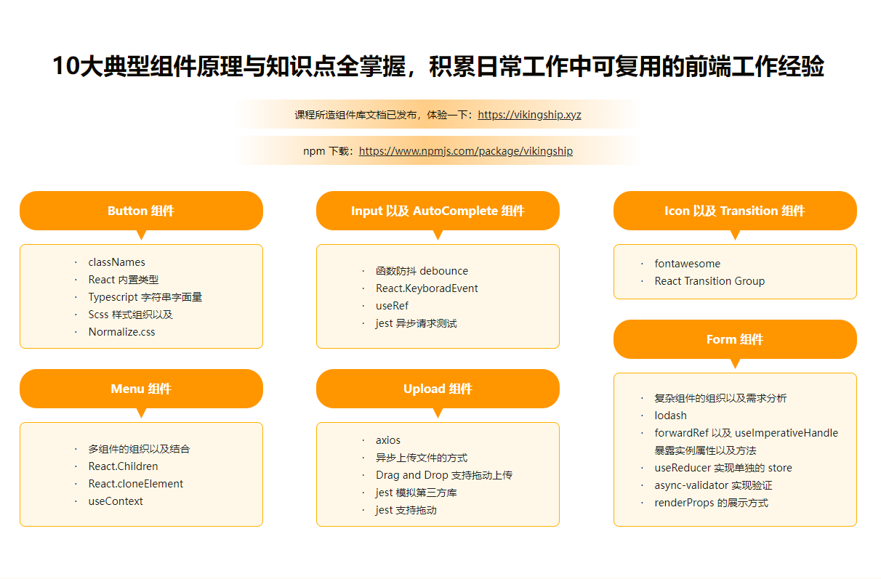881x579 pixels.
Task: Select the React.cloneElement item
Action: point(135,484)
